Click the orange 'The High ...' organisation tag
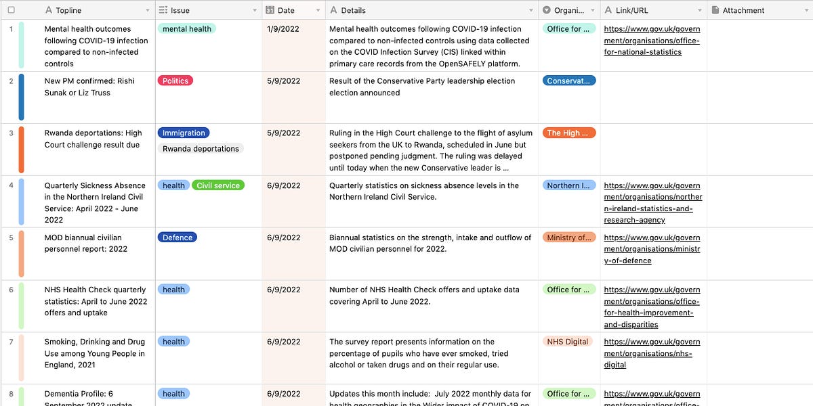Viewport: 813px width, 406px height. (569, 133)
